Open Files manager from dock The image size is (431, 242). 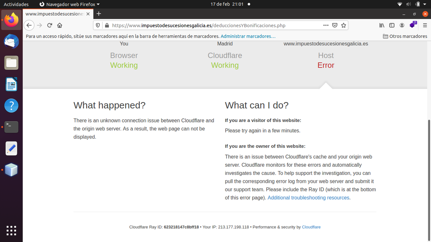tap(11, 63)
